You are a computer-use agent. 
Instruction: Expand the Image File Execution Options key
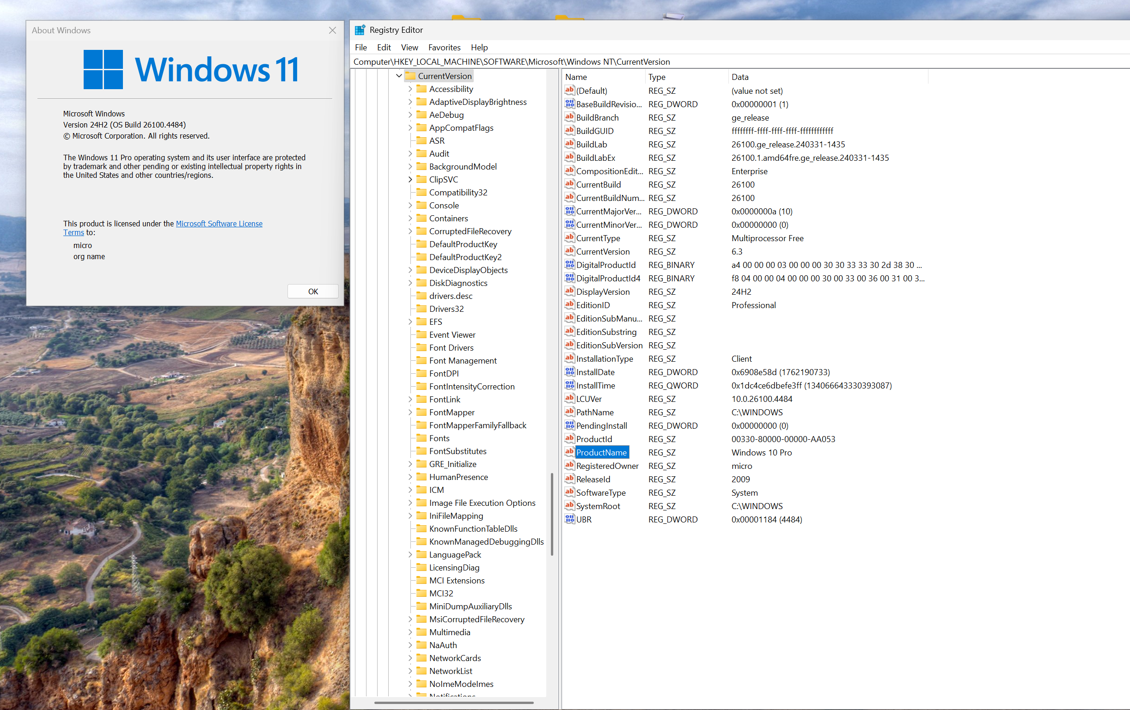point(410,503)
